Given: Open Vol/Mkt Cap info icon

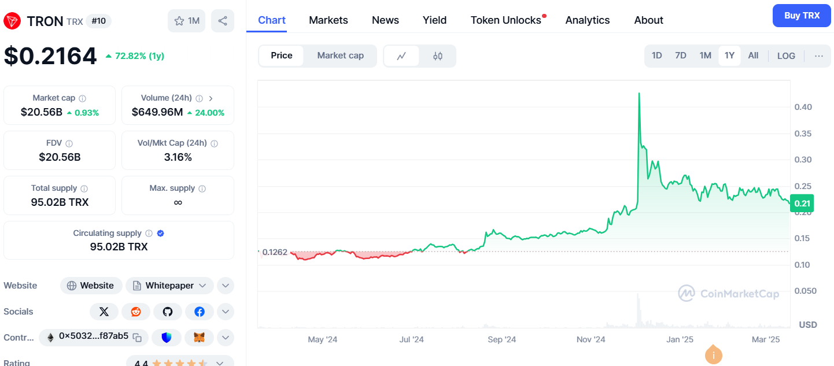Looking at the screenshot, I should click(x=214, y=143).
